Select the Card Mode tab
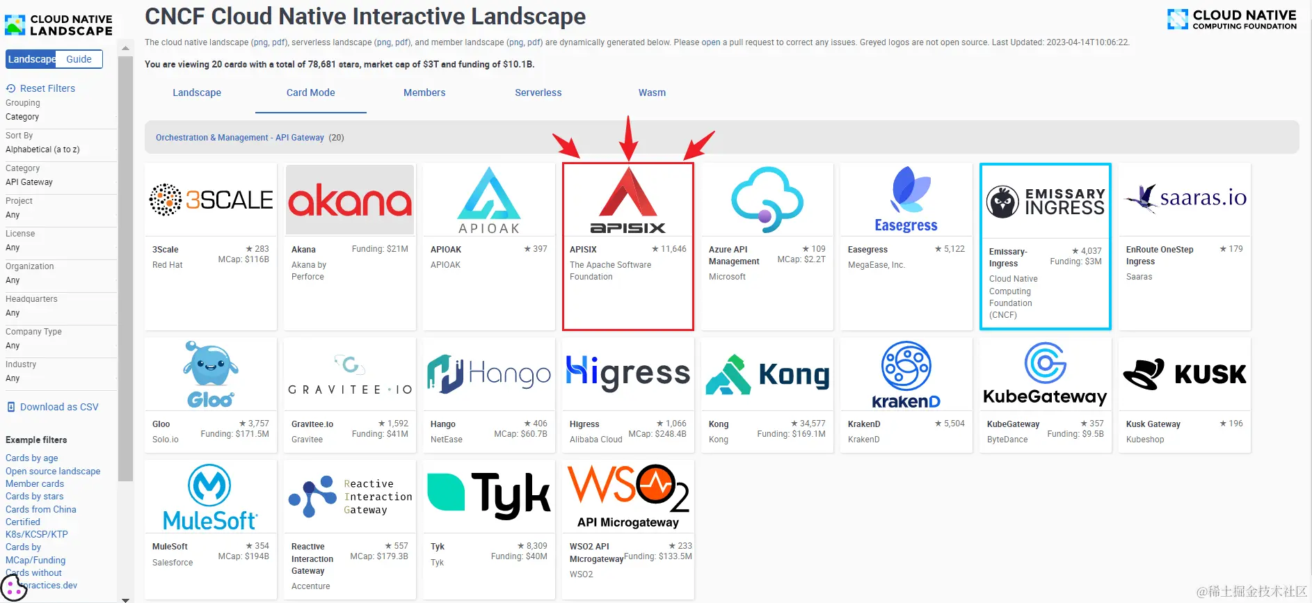This screenshot has height=603, width=1312. pyautogui.click(x=311, y=93)
